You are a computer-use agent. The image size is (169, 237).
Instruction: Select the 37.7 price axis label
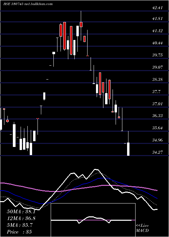156,92
